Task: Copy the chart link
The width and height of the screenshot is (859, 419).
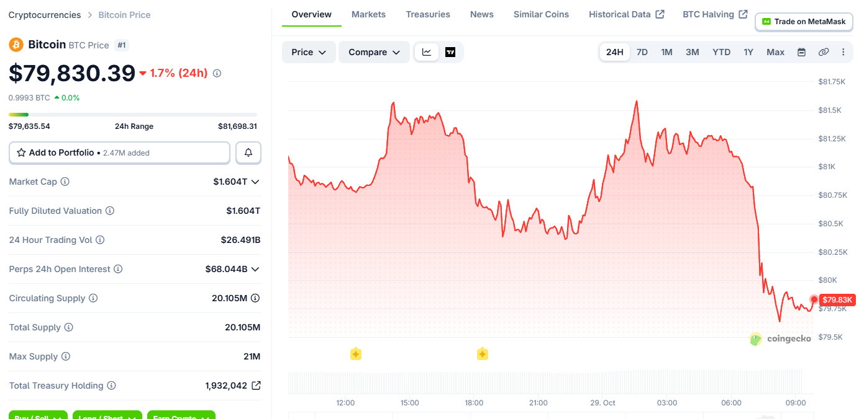Action: [824, 52]
